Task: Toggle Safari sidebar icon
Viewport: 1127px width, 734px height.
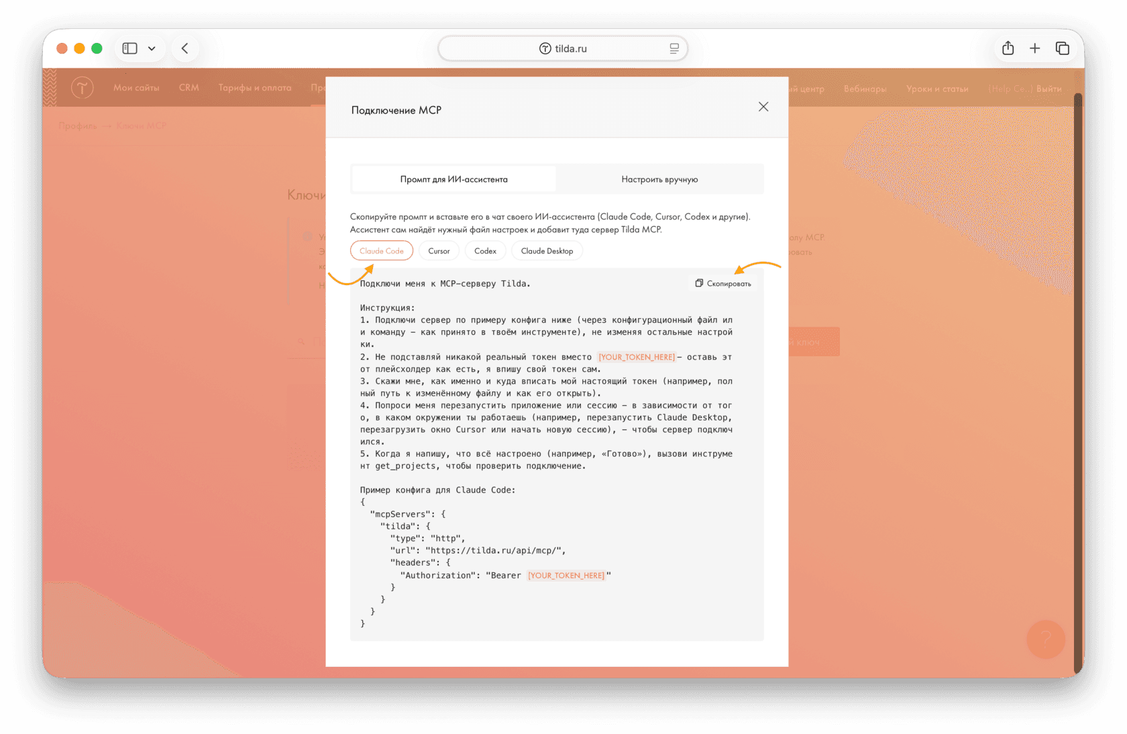Action: point(130,48)
